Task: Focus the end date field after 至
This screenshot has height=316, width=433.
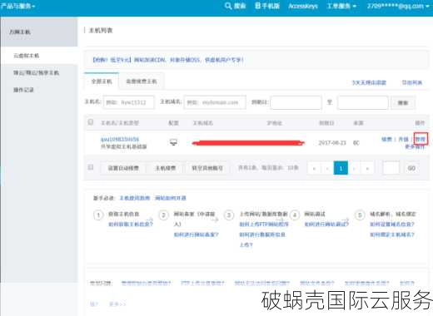Action: coord(363,102)
